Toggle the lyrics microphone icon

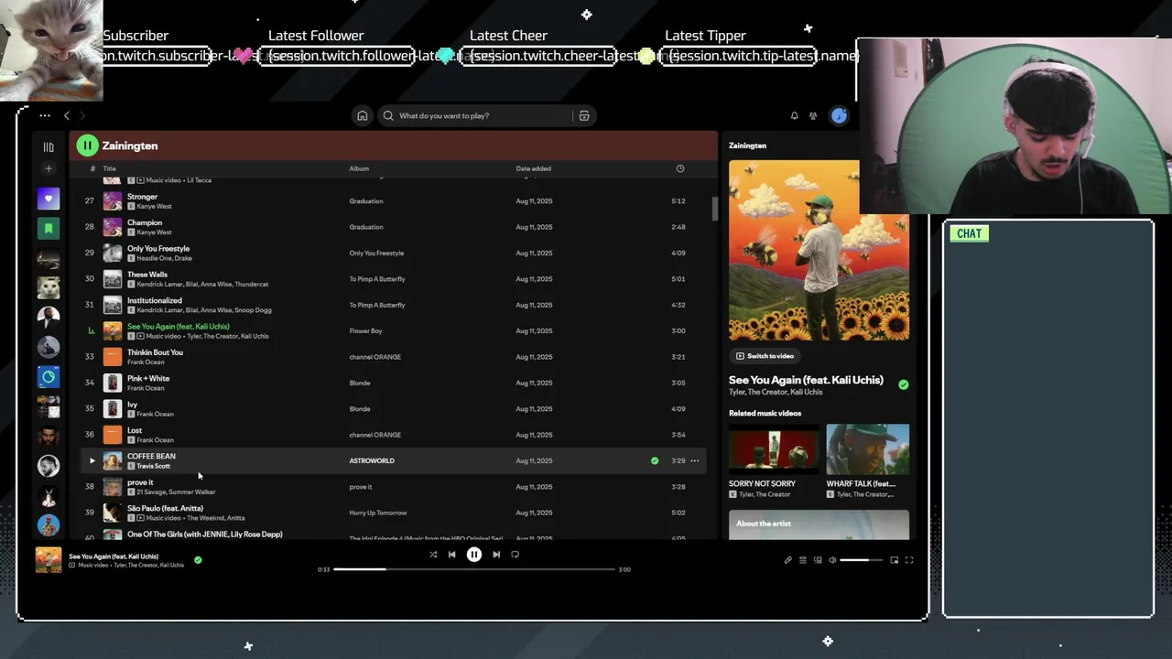pyautogui.click(x=787, y=560)
